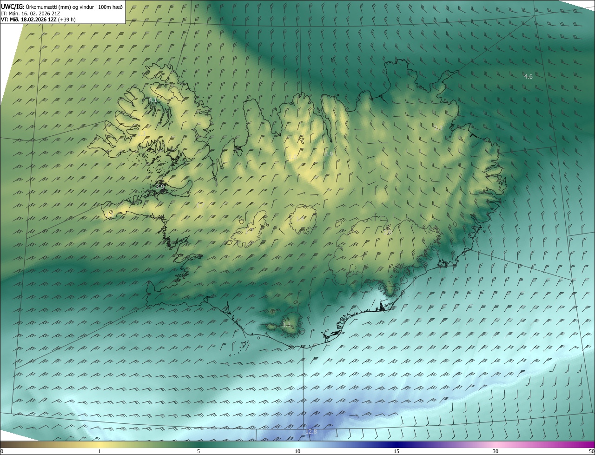
Task: Click the '0' tick on the color scale
Action: [2, 451]
